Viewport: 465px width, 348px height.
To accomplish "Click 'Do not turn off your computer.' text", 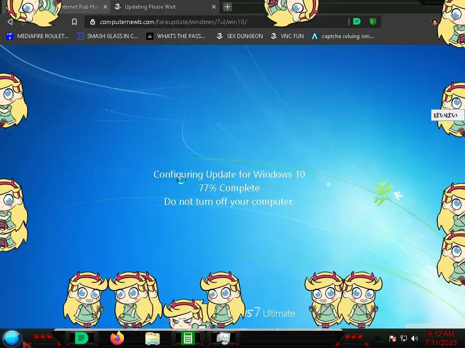I will click(x=229, y=202).
